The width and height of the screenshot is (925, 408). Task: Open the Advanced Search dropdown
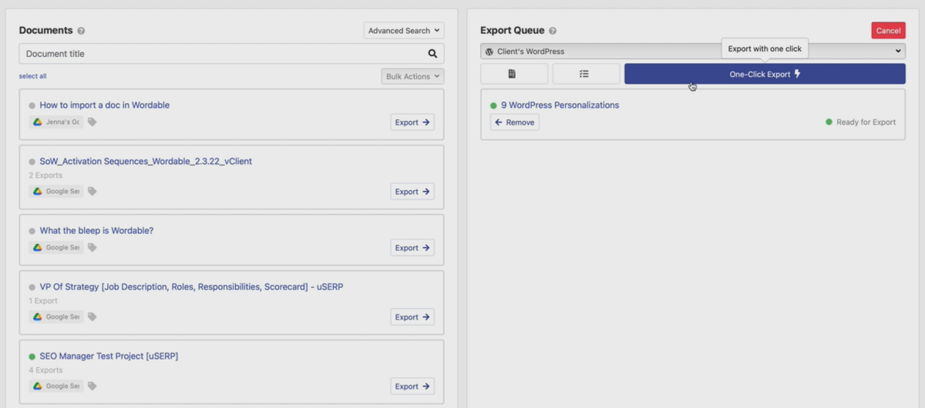click(404, 31)
